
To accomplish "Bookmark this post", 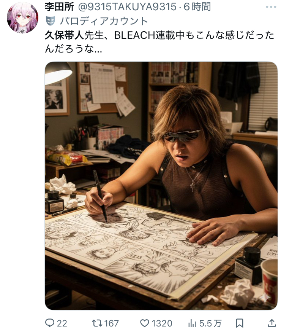I will (239, 323).
